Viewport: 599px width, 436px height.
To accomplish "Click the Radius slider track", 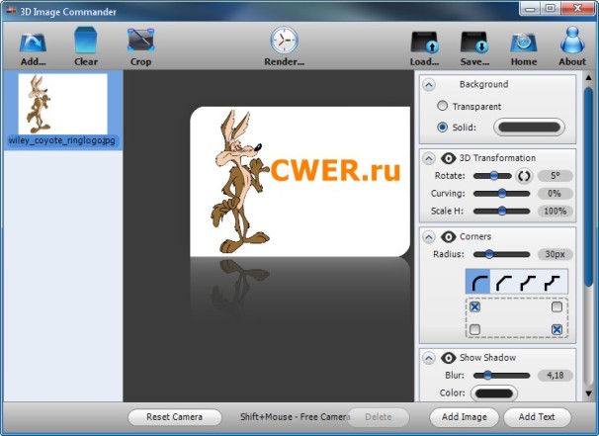I will 501,254.
